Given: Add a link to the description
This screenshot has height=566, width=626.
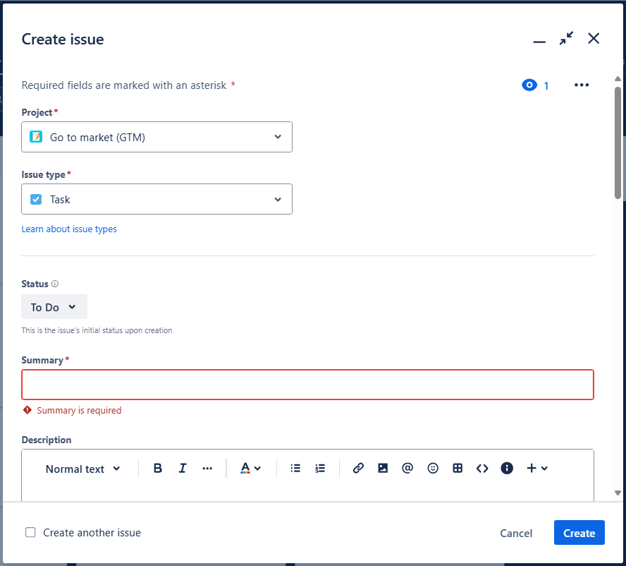Looking at the screenshot, I should pos(358,469).
